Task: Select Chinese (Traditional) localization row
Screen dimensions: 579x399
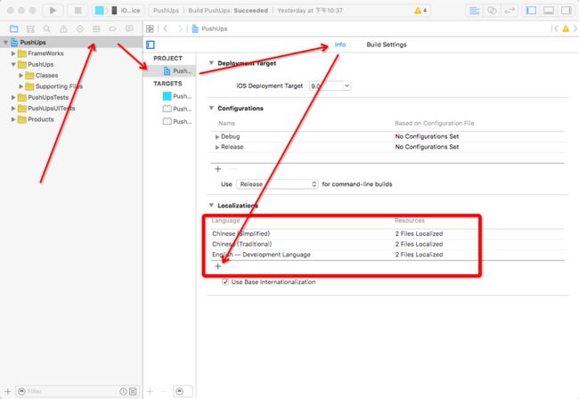Action: coord(387,244)
